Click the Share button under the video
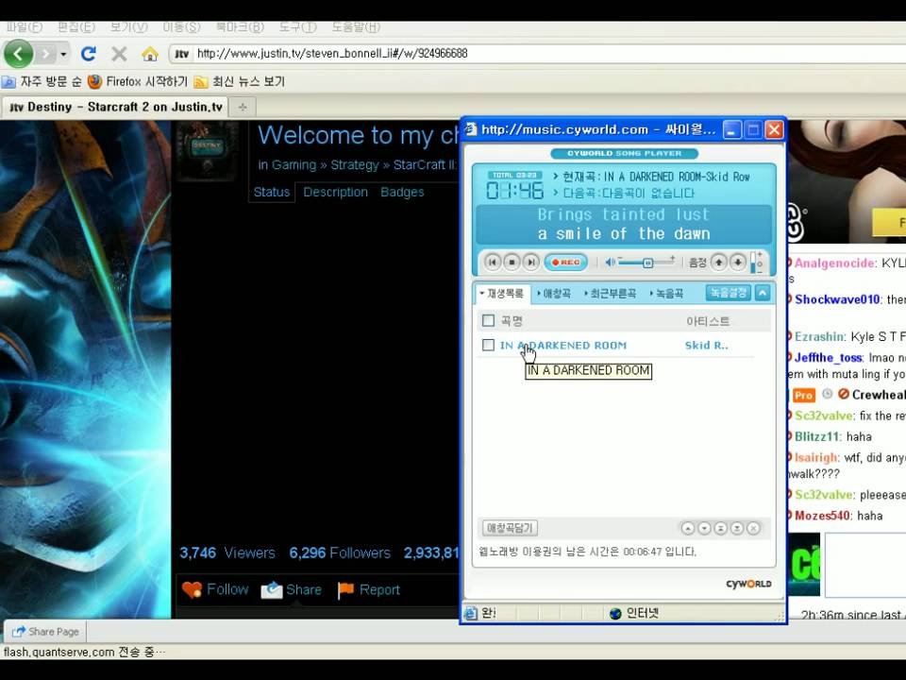This screenshot has width=906, height=680. [x=291, y=589]
